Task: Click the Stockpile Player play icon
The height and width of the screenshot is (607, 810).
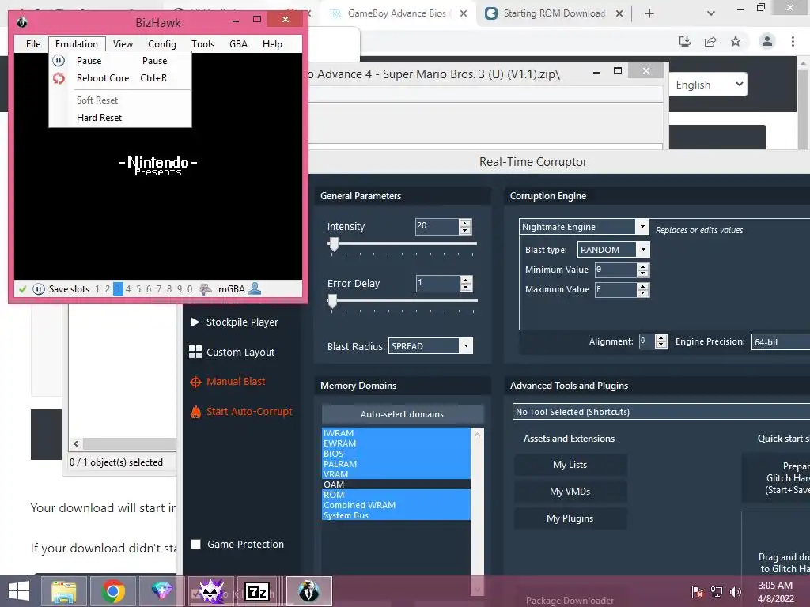Action: coord(195,322)
